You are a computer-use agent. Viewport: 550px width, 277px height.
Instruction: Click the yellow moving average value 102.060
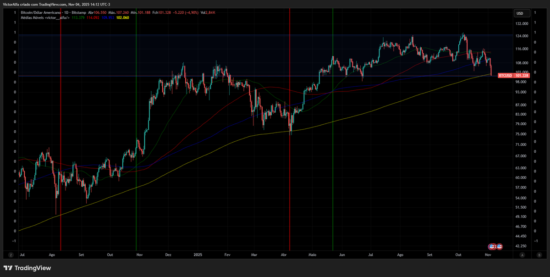[x=123, y=17]
